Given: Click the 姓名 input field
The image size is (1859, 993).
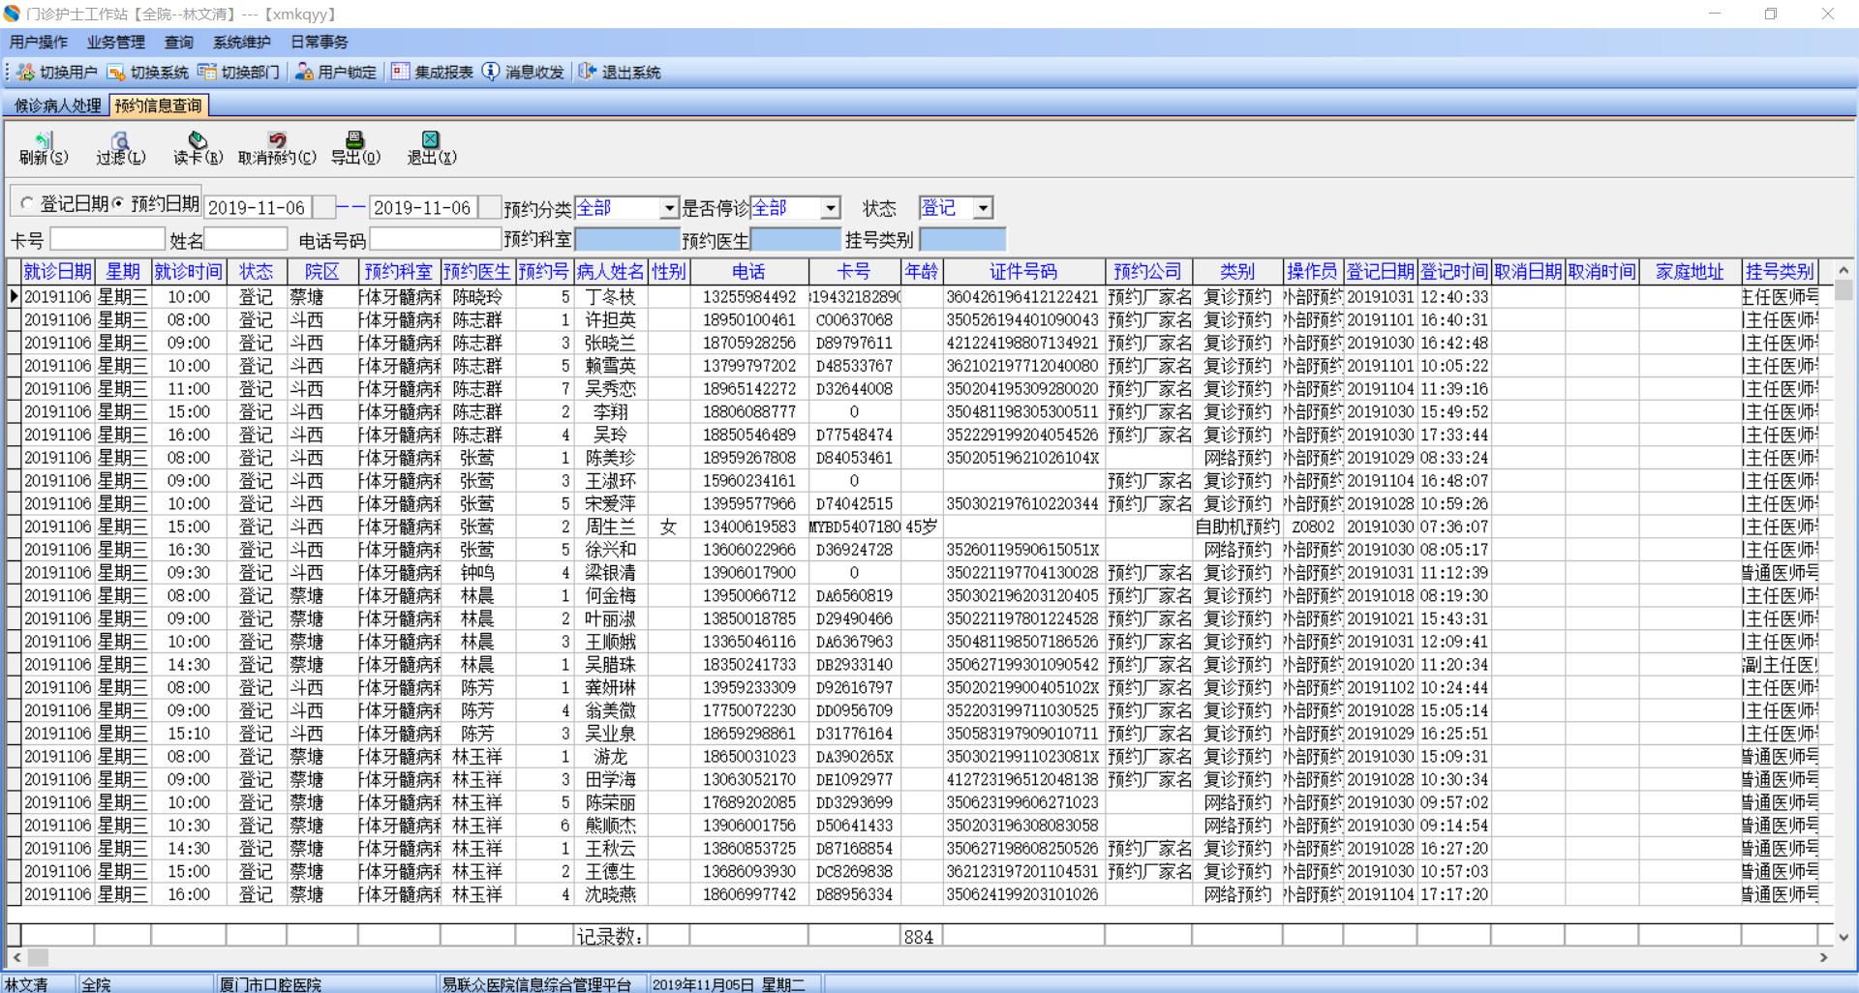Looking at the screenshot, I should point(246,239).
